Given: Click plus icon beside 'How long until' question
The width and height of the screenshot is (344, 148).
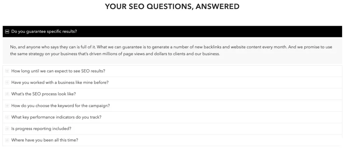Looking at the screenshot, I should [7, 71].
